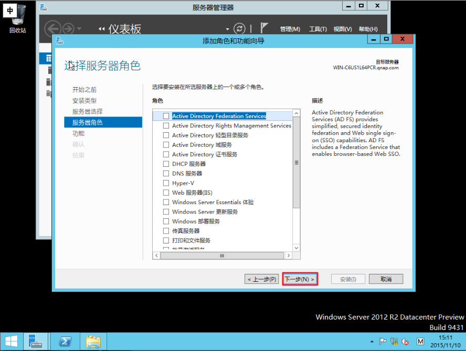Screen dimensions: 466x351
Task: Open the 视图(V) menu
Action: [342, 29]
